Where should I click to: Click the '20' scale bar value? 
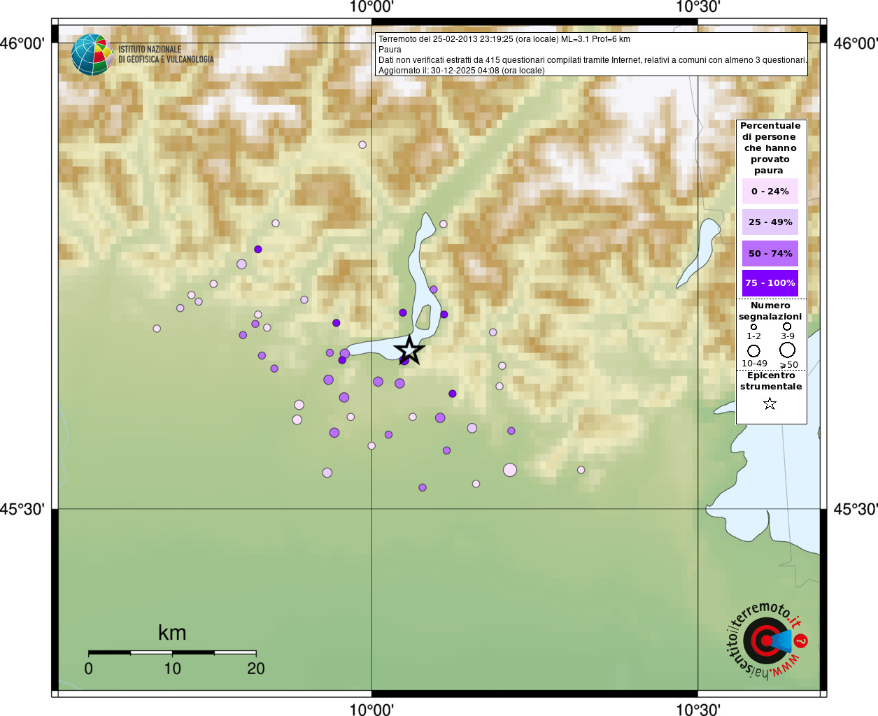(x=256, y=668)
